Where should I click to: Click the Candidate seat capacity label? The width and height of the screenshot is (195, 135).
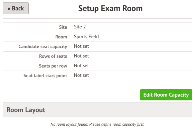click(x=43, y=46)
